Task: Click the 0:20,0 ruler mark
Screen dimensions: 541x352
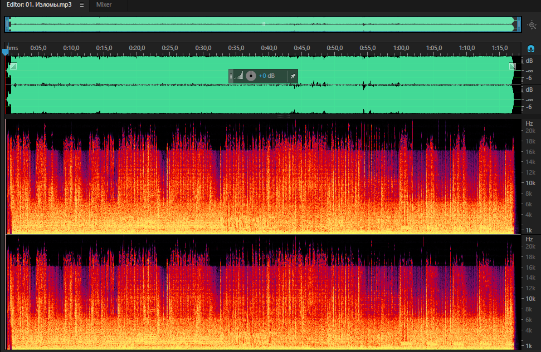Action: [137, 48]
